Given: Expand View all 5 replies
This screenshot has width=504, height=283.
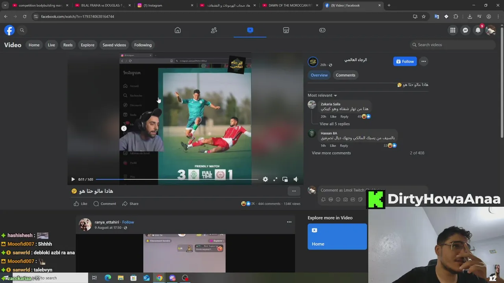Looking at the screenshot, I should click(x=335, y=124).
